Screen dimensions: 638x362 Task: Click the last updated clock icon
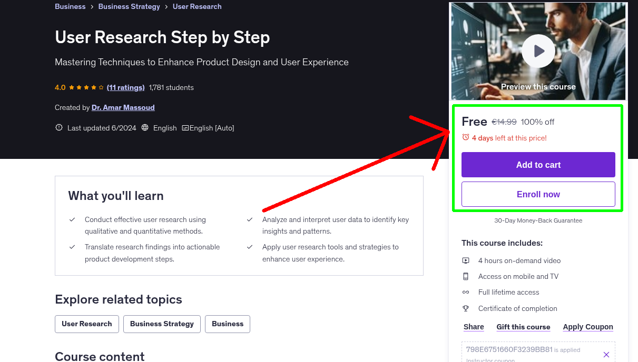(58, 127)
